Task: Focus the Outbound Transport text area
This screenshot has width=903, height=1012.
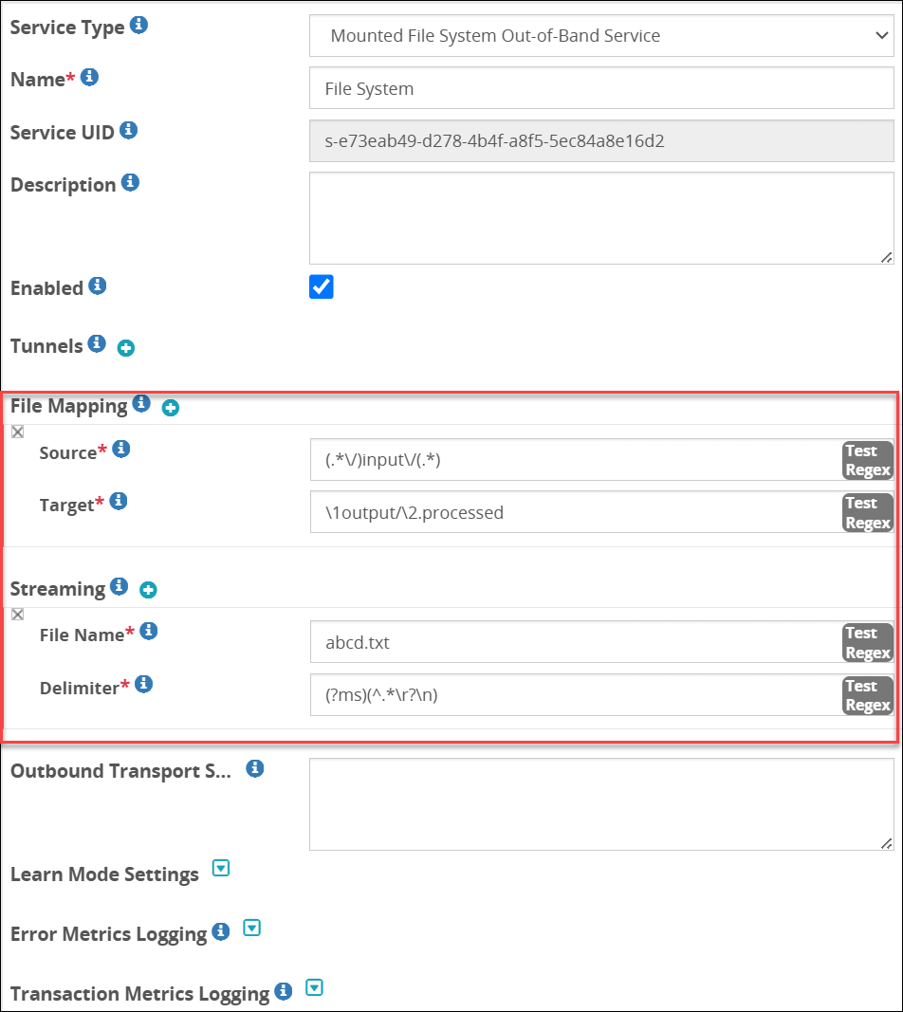Action: point(601,804)
